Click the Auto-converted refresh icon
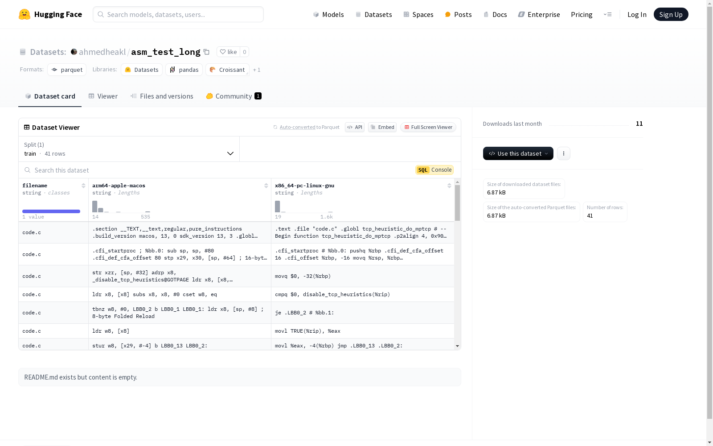The height and width of the screenshot is (446, 713). coord(275,127)
